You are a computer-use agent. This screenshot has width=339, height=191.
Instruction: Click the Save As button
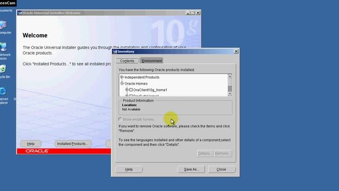click(191, 169)
